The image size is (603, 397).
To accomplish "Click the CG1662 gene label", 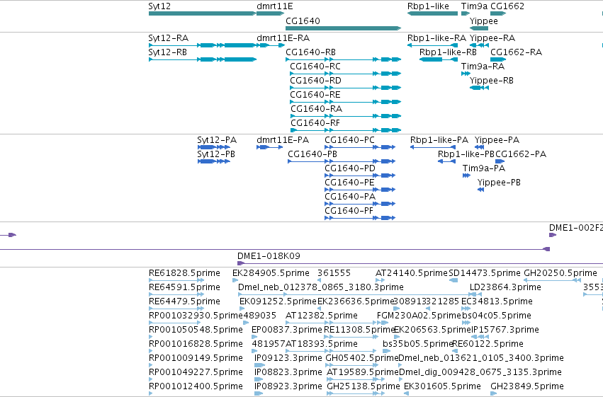I will coord(507,6).
